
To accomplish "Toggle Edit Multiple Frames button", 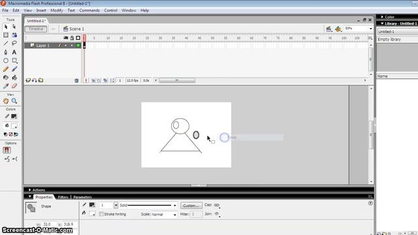I will tap(106, 80).
